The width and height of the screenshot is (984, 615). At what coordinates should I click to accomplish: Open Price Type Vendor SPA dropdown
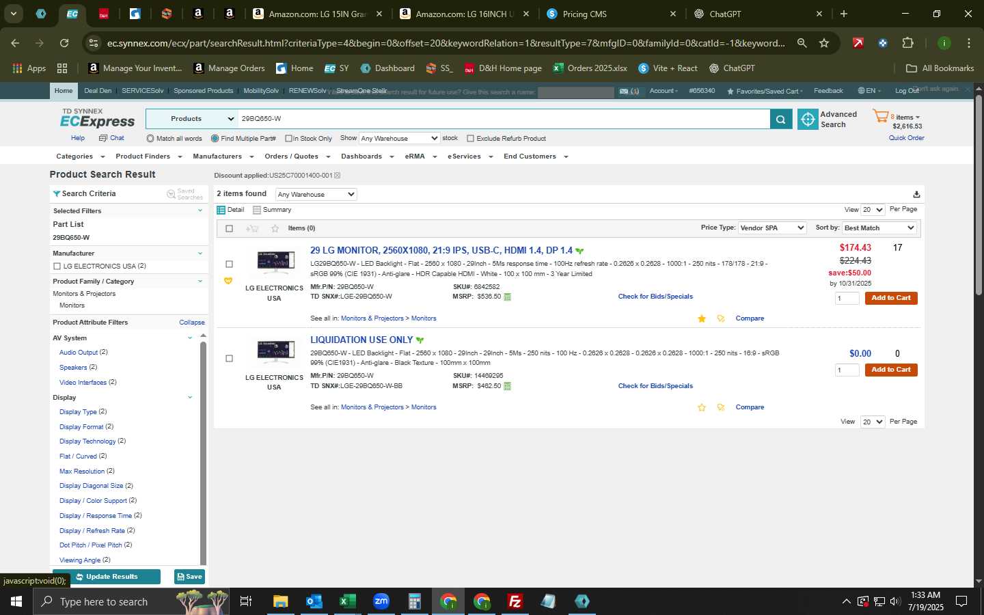pos(772,228)
